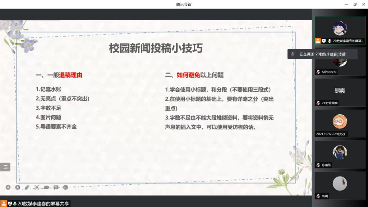Open the subtitles icon in slide toolbar
This screenshot has width=368, height=207.
pos(56,187)
